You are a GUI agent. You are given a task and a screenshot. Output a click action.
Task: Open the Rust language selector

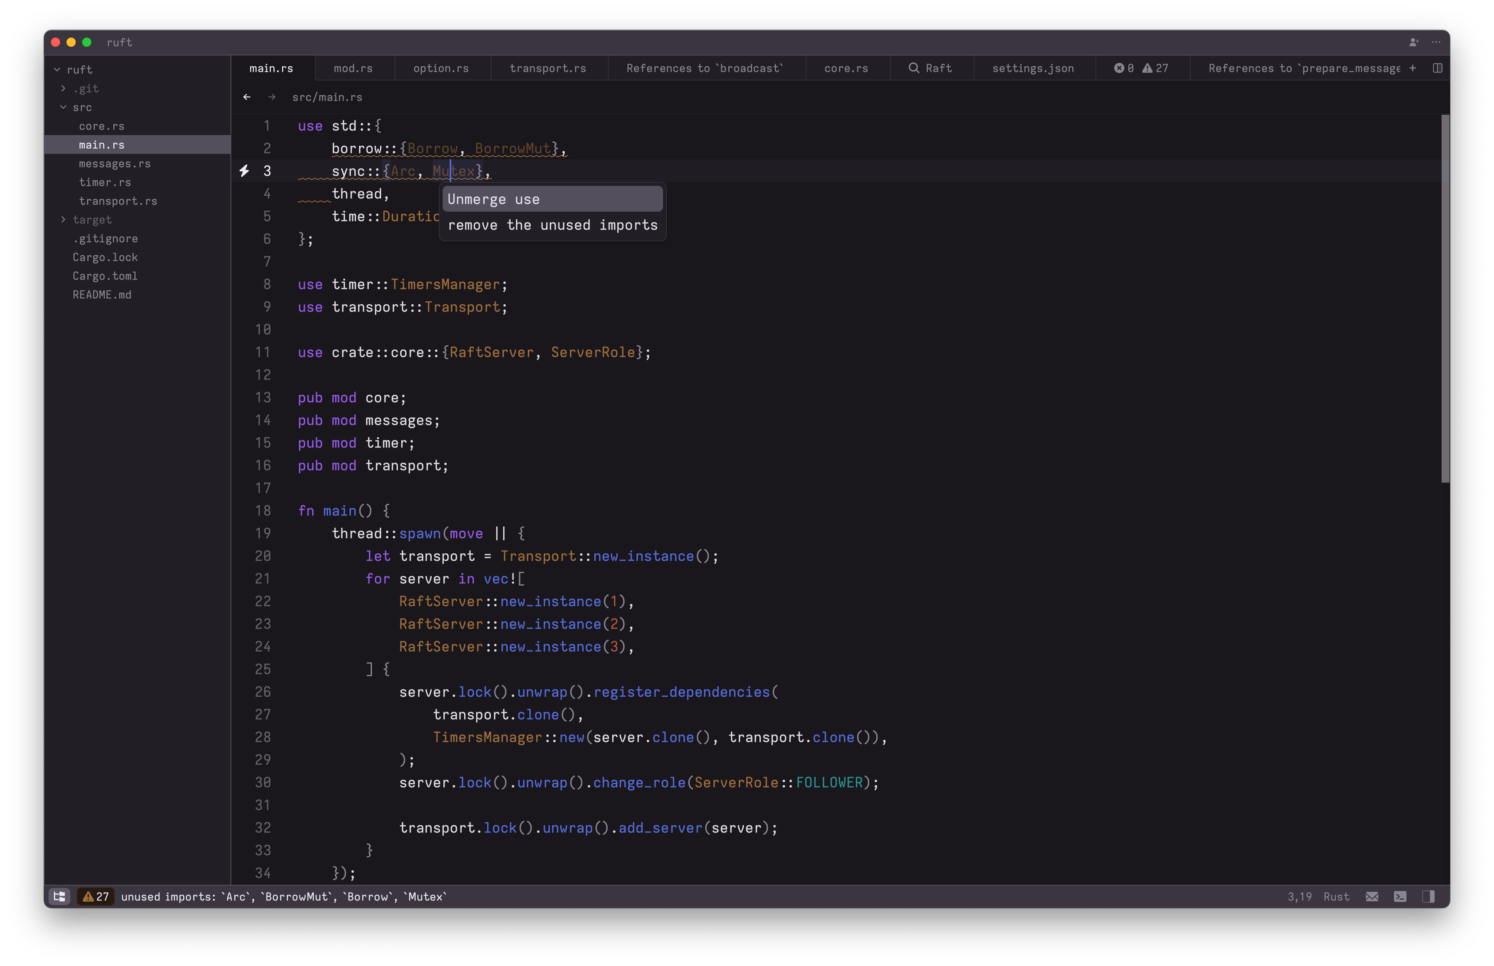pos(1336,896)
